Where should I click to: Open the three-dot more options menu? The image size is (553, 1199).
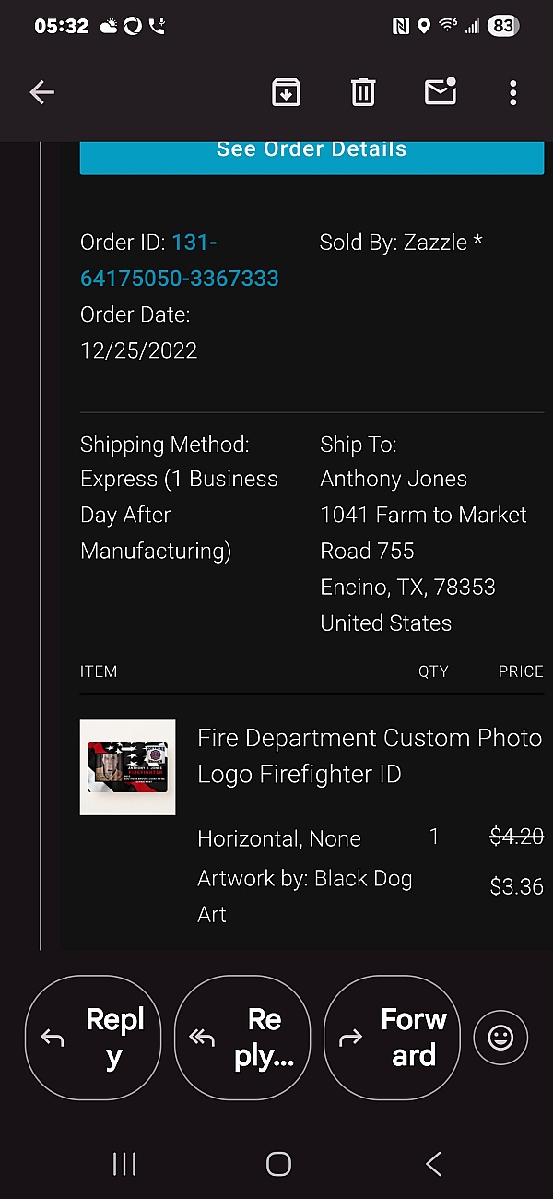513,92
